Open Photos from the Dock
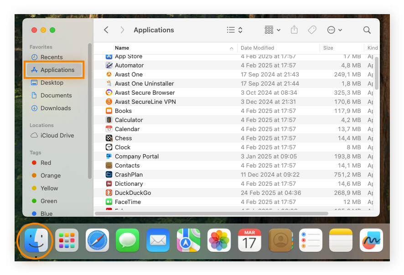This screenshot has height=275, width=404. tap(219, 240)
